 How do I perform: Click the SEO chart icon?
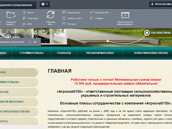tap(24, 24)
